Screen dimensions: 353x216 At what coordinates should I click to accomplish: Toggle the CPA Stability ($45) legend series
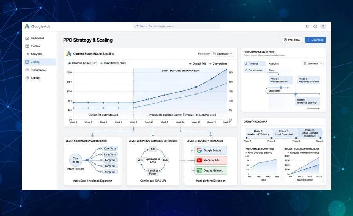click(x=113, y=63)
